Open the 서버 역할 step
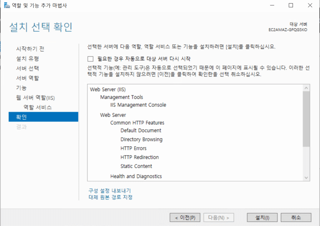 [x=27, y=78]
